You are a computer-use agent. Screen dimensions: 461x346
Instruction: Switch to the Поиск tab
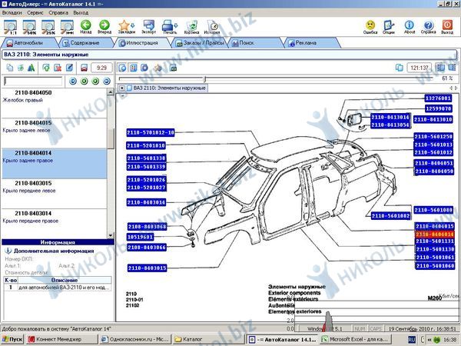pos(256,43)
